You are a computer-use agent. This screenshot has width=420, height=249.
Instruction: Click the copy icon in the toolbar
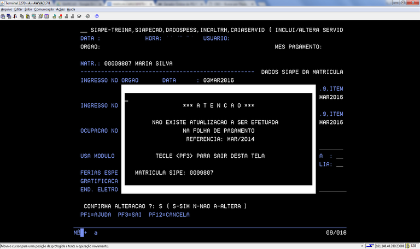click(21, 16)
